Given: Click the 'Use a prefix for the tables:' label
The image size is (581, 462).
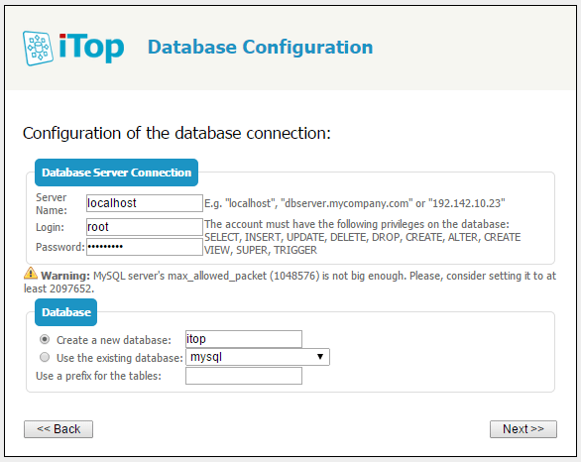Looking at the screenshot, I should [98, 376].
